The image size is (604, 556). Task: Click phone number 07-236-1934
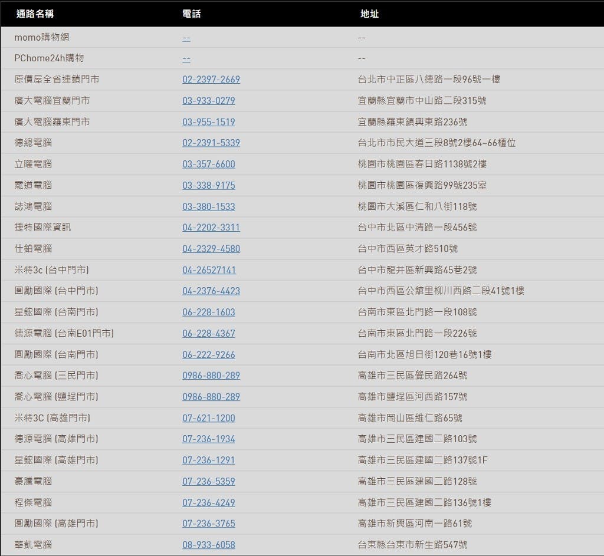[x=209, y=439]
